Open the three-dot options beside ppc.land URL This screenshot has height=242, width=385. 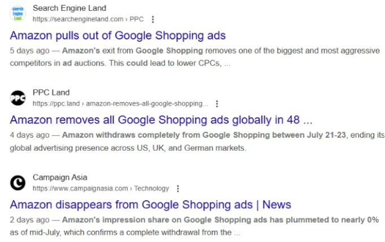[217, 104]
